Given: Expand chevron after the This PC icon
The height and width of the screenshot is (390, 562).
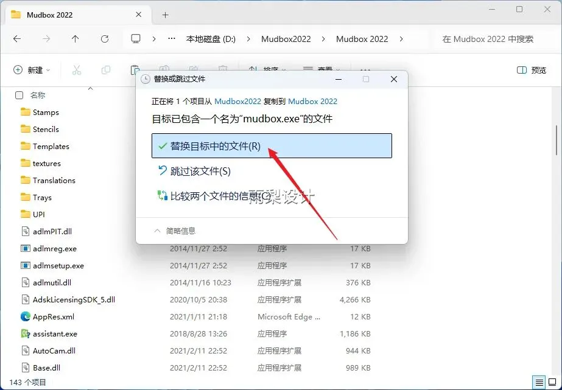Looking at the screenshot, I should click(x=154, y=39).
